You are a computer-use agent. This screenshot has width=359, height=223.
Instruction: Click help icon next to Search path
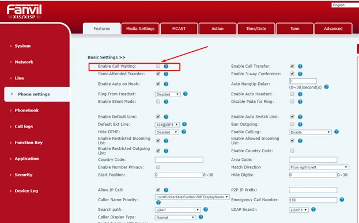coord(206,209)
